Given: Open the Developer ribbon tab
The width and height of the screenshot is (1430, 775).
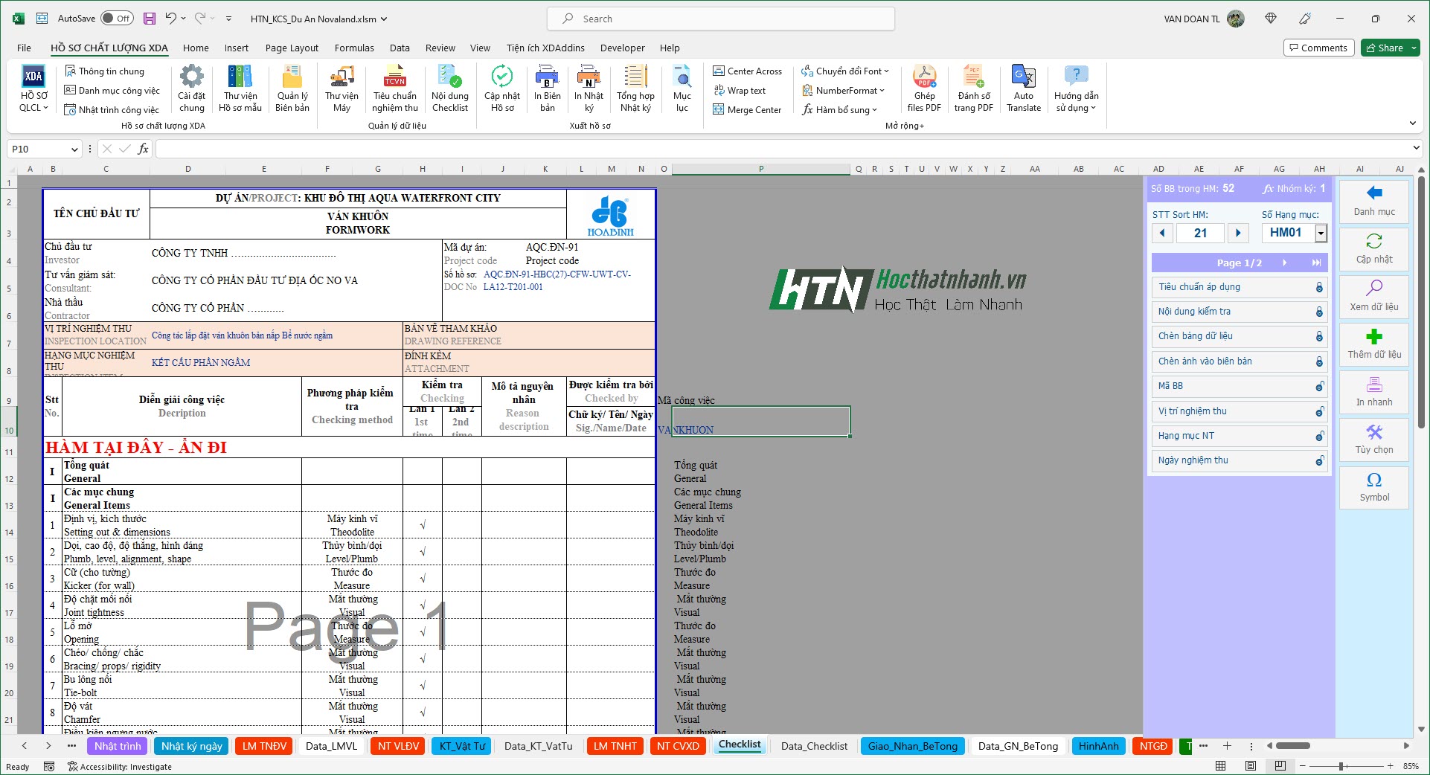Looking at the screenshot, I should coord(623,48).
